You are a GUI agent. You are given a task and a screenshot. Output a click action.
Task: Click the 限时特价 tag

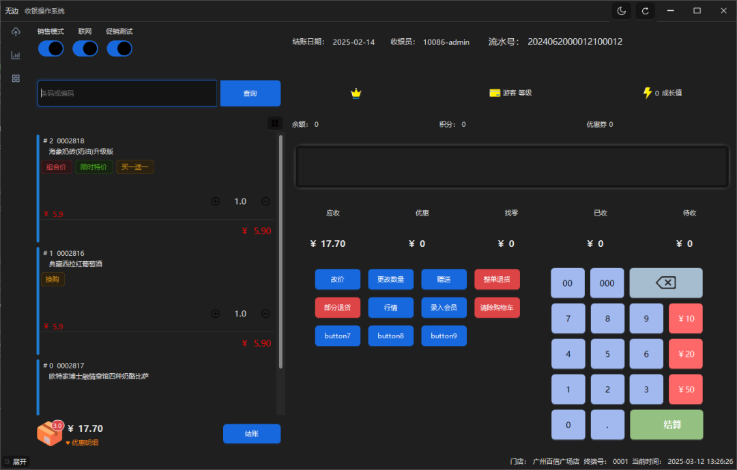[93, 167]
